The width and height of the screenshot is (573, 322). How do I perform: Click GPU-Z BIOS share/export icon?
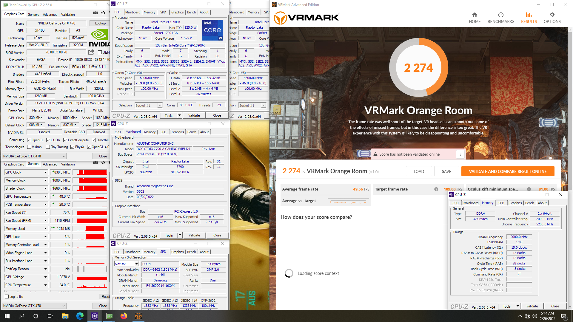[x=91, y=52]
